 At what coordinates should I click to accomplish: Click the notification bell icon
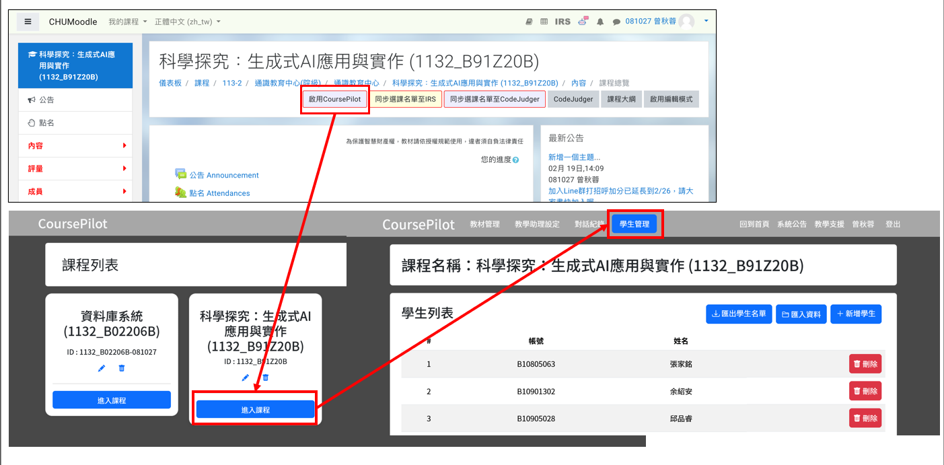(600, 22)
